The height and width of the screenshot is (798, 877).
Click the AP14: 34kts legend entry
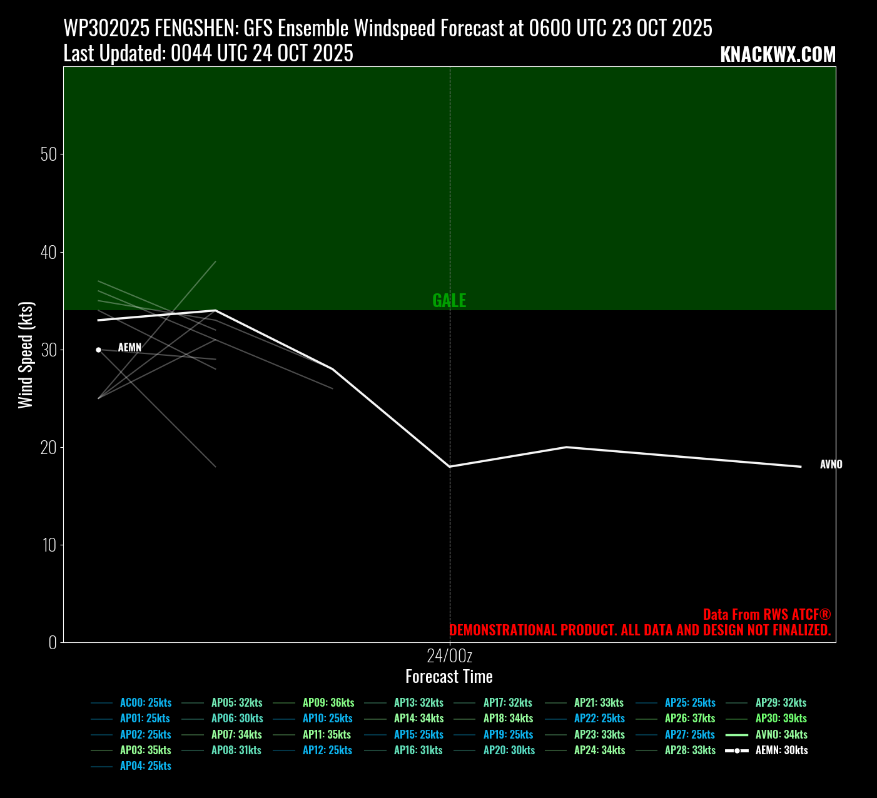click(418, 719)
